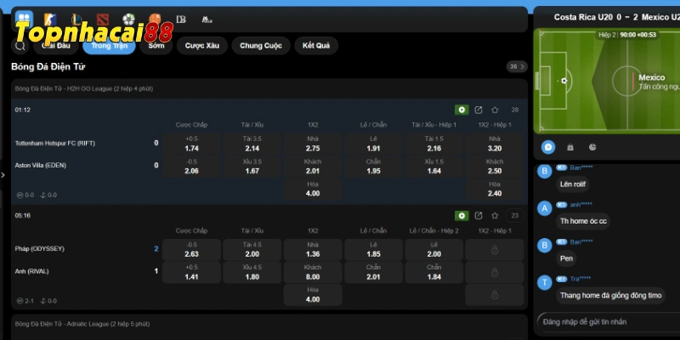The height and width of the screenshot is (340, 680).
Task: Pick Nhà 1.36 in Pháp 1X2
Action: point(313,250)
